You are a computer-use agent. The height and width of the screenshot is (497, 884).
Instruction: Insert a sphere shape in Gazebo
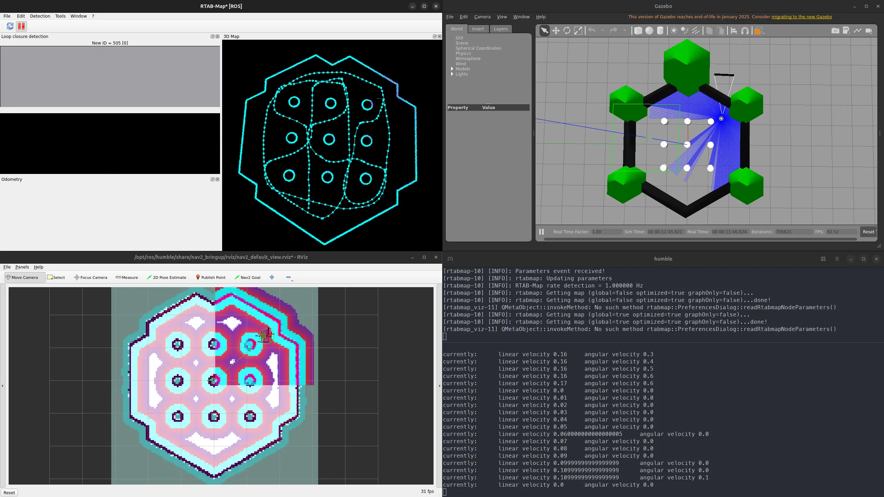[x=649, y=31]
